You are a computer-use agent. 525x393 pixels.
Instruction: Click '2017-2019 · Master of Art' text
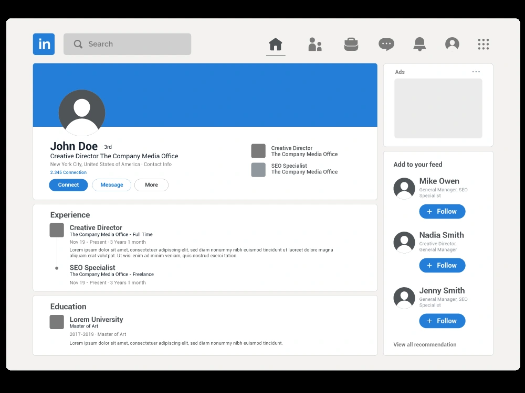[x=98, y=334]
